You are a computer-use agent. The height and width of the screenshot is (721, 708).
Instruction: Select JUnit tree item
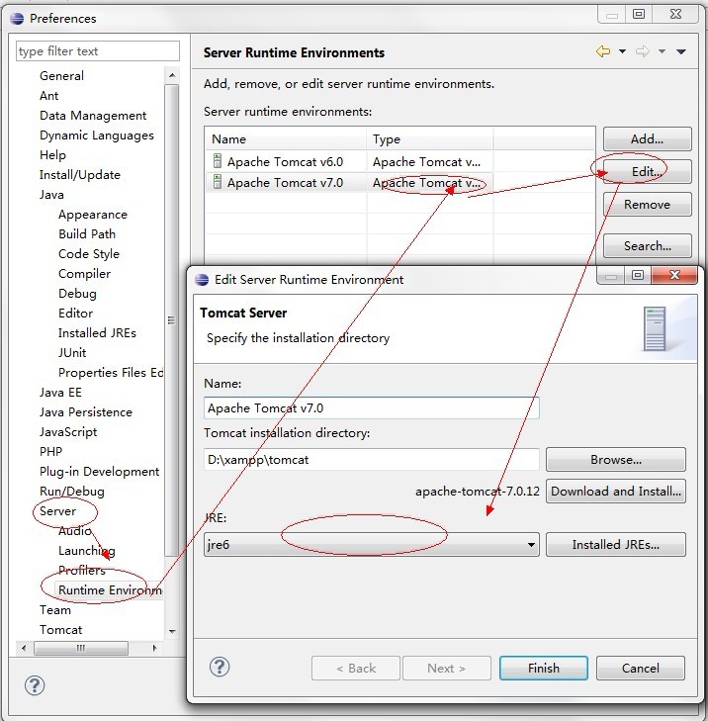(x=72, y=353)
